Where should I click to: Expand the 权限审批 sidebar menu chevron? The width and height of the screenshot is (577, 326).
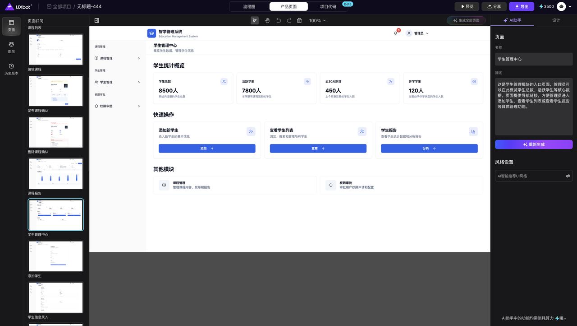coord(139,106)
